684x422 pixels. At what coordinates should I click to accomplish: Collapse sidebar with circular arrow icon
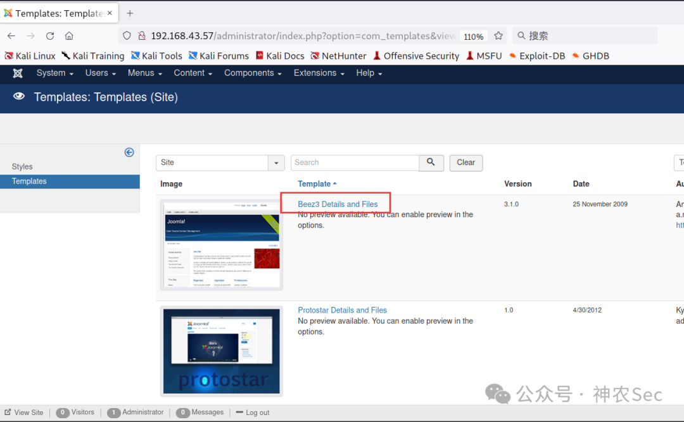(x=129, y=152)
